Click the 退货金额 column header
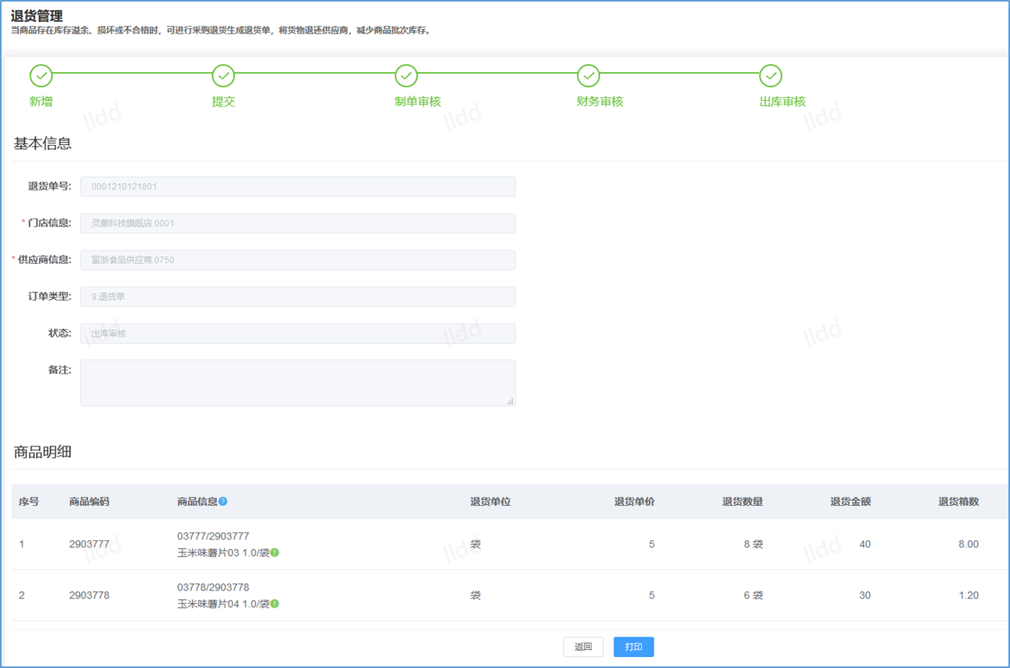Viewport: 1010px width, 668px height. pos(850,502)
